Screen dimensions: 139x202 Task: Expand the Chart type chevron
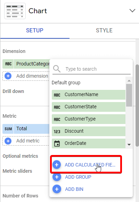coord(132,11)
